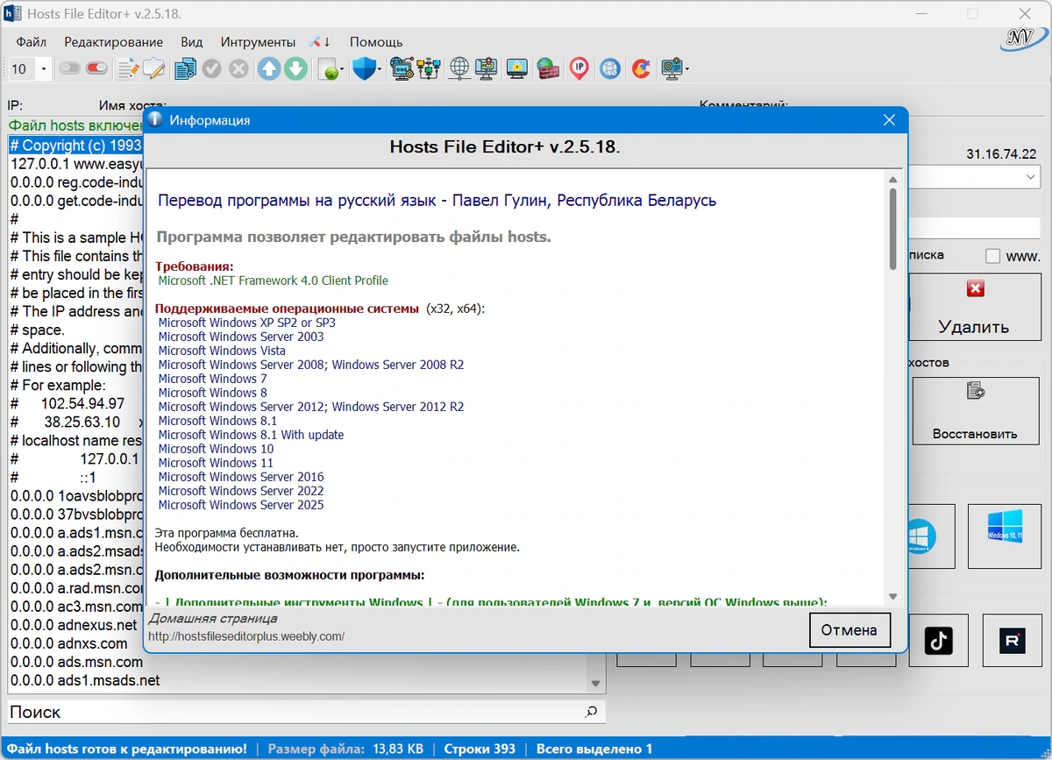1052x760 pixels.
Task: Click the globe on stand icon
Action: 459,68
